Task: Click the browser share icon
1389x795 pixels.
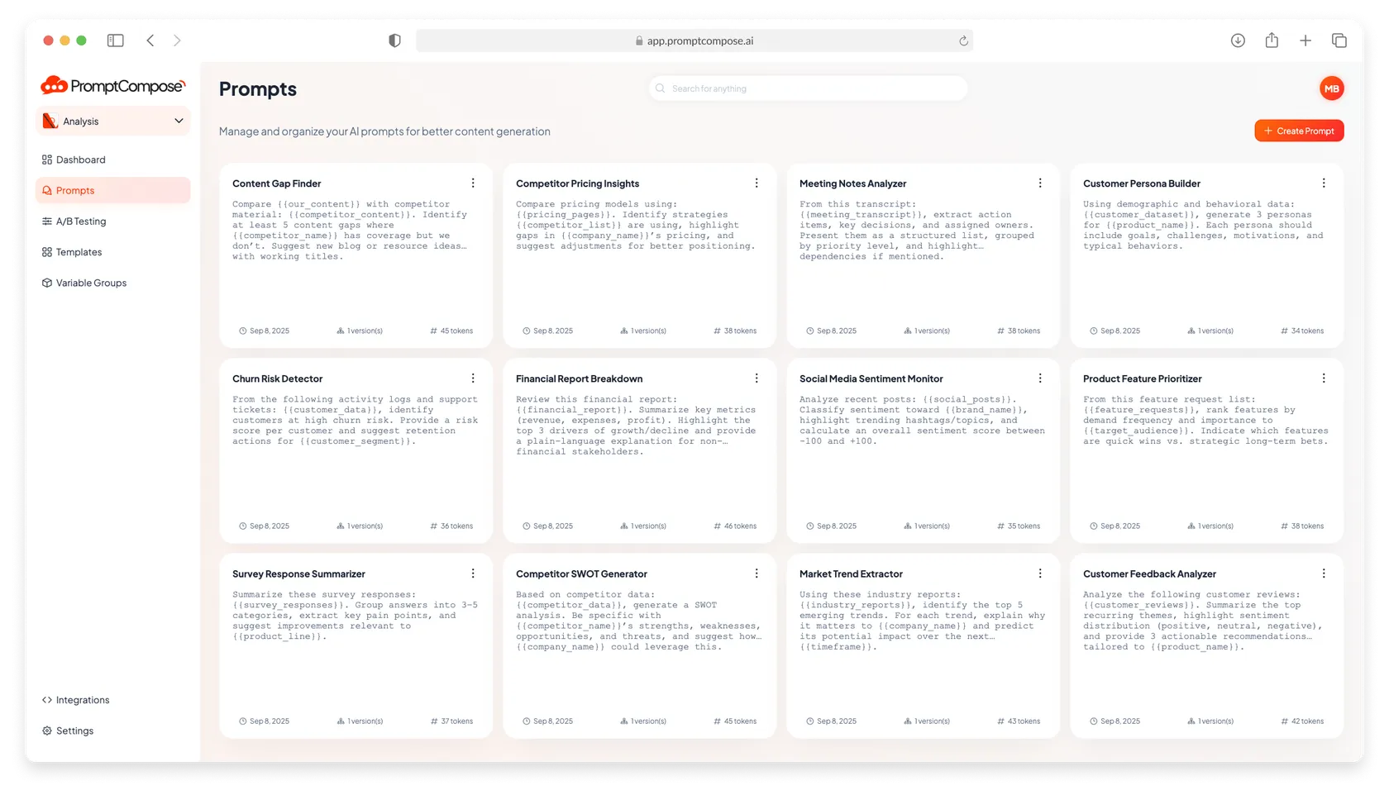Action: click(x=1272, y=40)
